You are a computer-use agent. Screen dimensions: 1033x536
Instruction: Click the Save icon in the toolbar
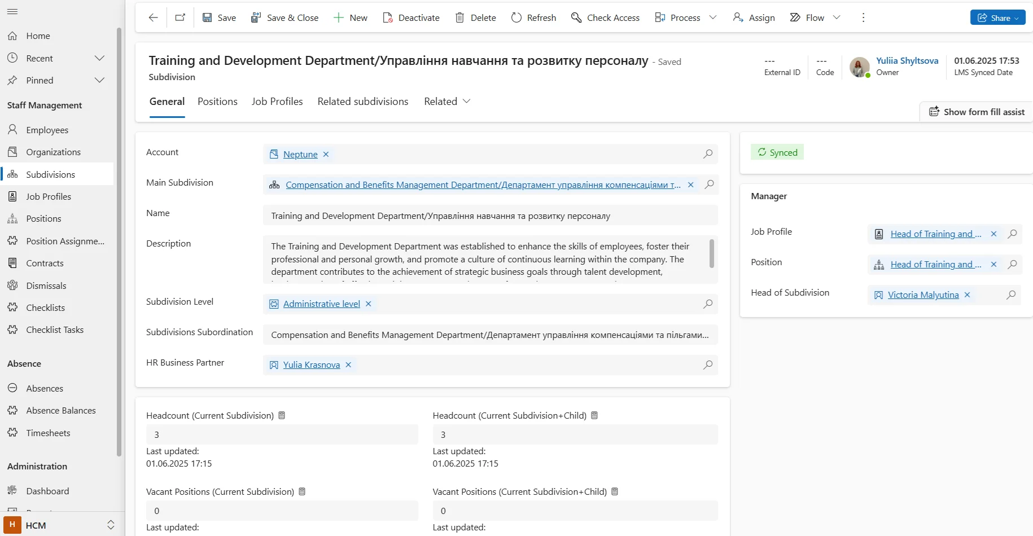(x=208, y=17)
